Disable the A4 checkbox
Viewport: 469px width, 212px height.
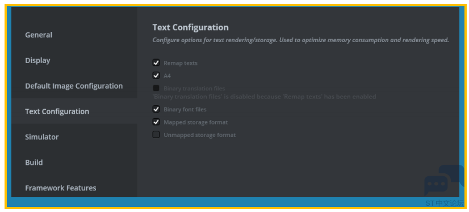[x=156, y=76]
